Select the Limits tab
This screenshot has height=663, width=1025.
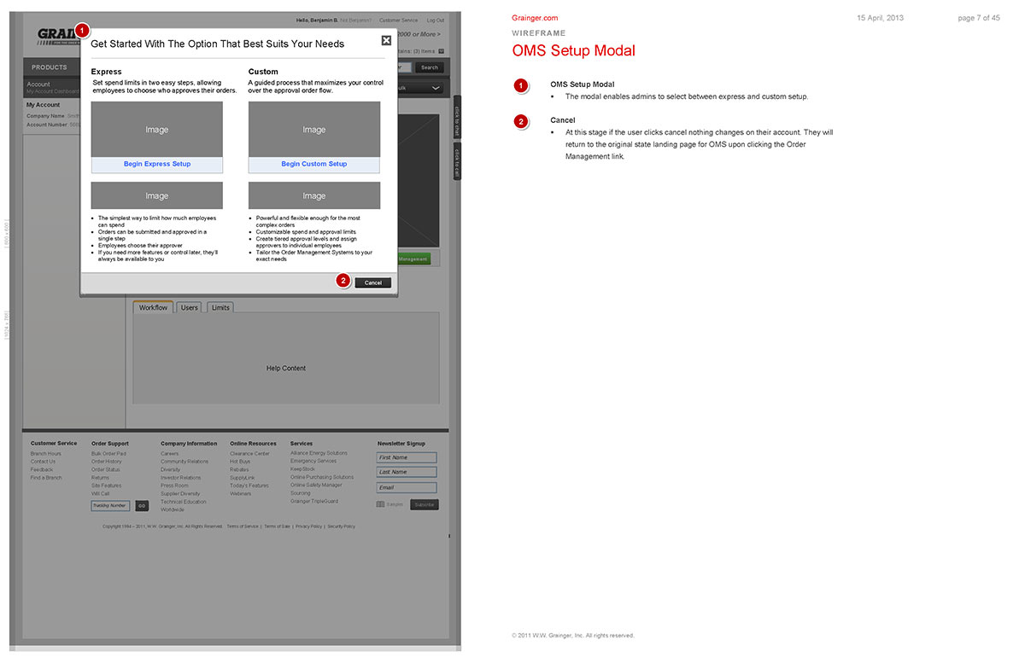pyautogui.click(x=220, y=308)
